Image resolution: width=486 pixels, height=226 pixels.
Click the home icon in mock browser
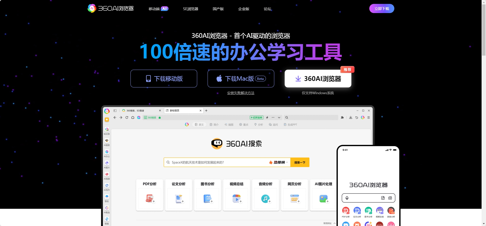tap(133, 117)
